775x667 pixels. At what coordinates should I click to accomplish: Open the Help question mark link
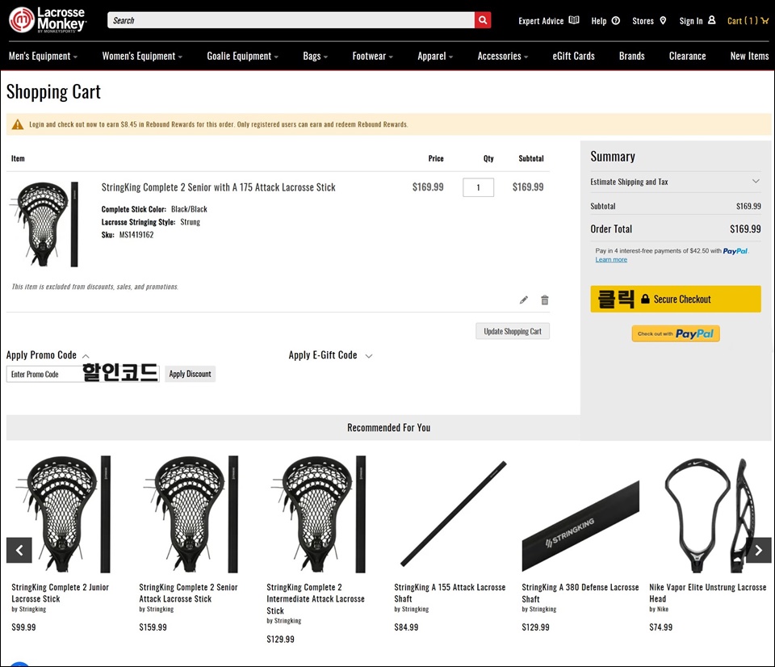(605, 21)
